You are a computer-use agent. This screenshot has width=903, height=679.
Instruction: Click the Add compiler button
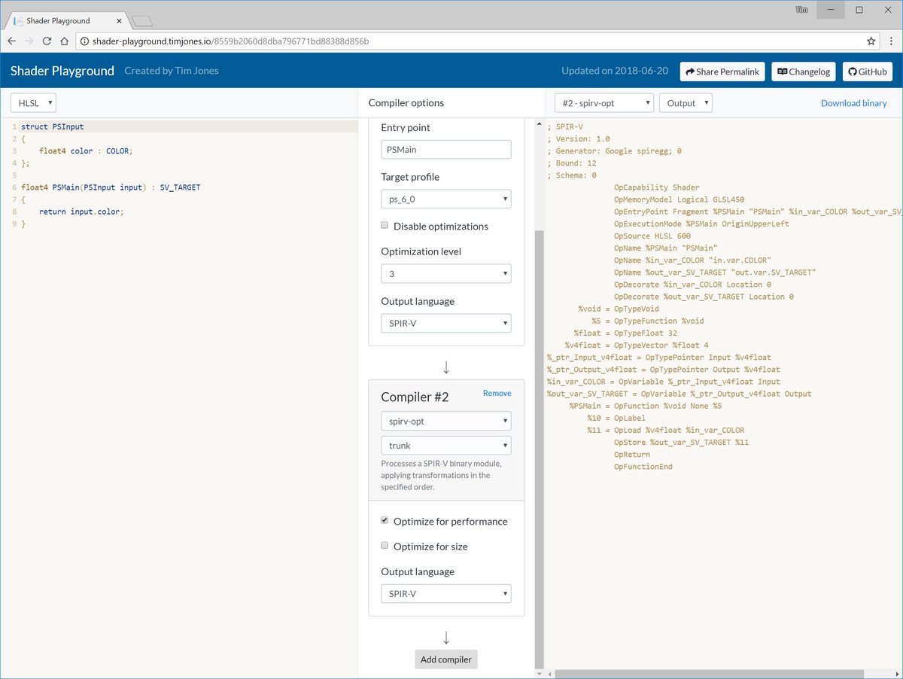click(x=446, y=659)
